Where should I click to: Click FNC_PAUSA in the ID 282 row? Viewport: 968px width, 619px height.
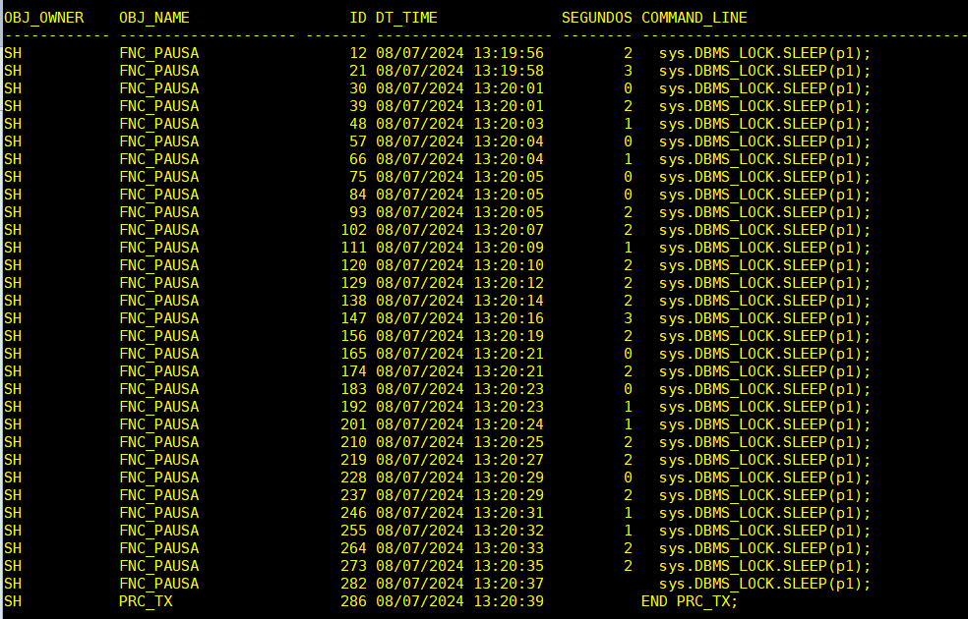(x=158, y=584)
